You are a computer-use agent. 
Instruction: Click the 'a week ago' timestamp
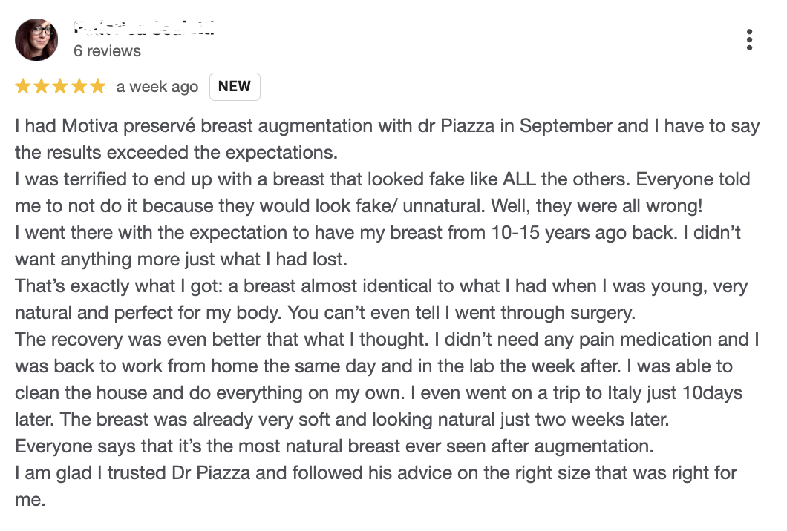(157, 86)
